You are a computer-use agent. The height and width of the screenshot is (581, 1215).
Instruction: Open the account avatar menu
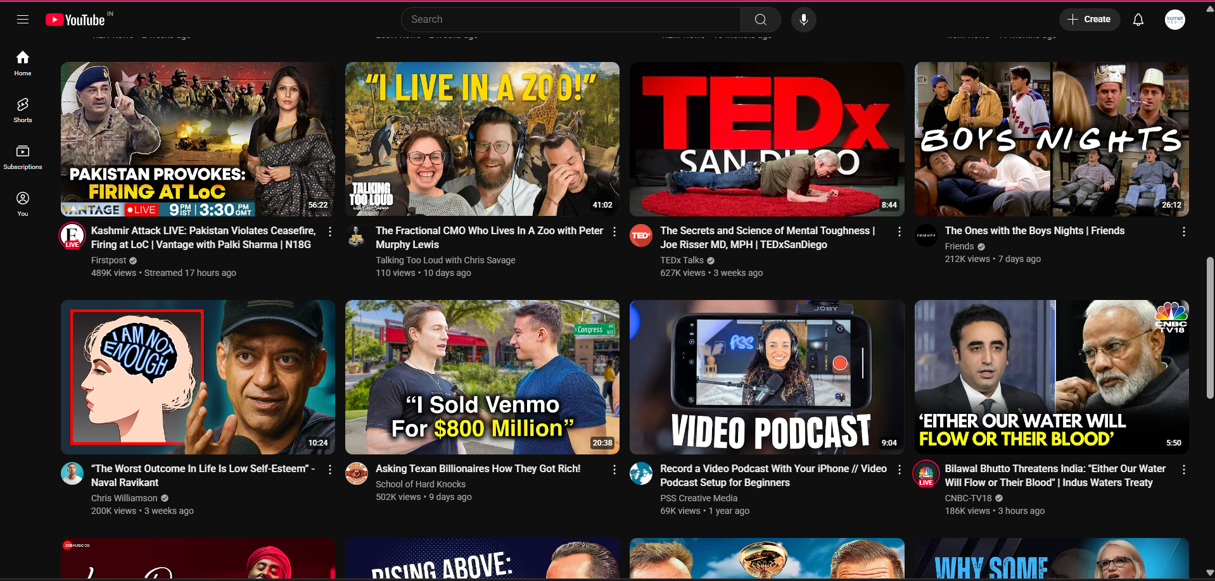point(1174,20)
